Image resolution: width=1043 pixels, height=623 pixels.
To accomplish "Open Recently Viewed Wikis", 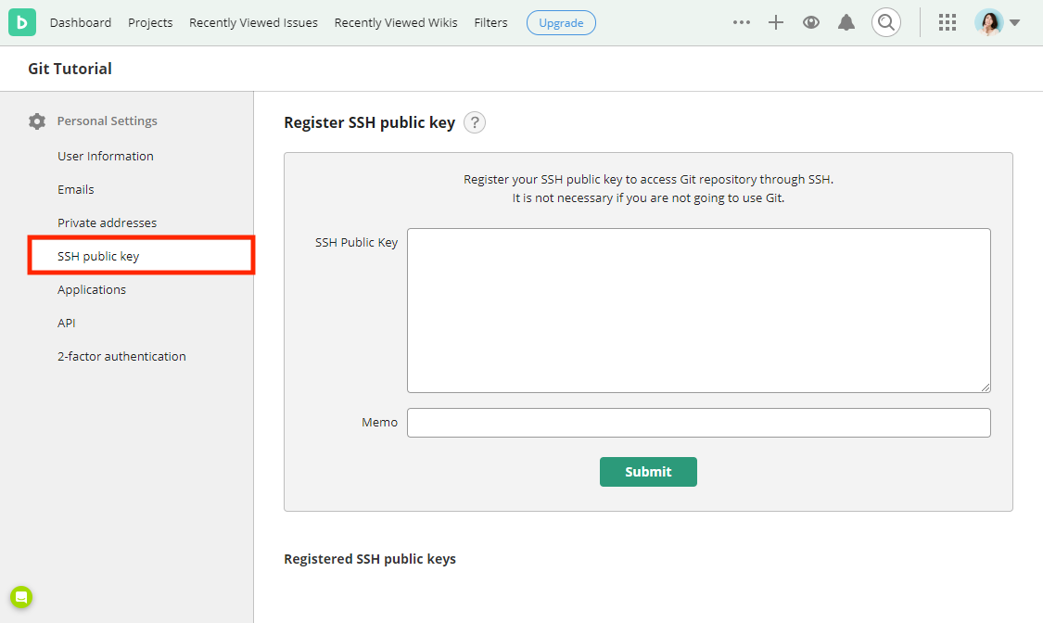I will point(396,22).
